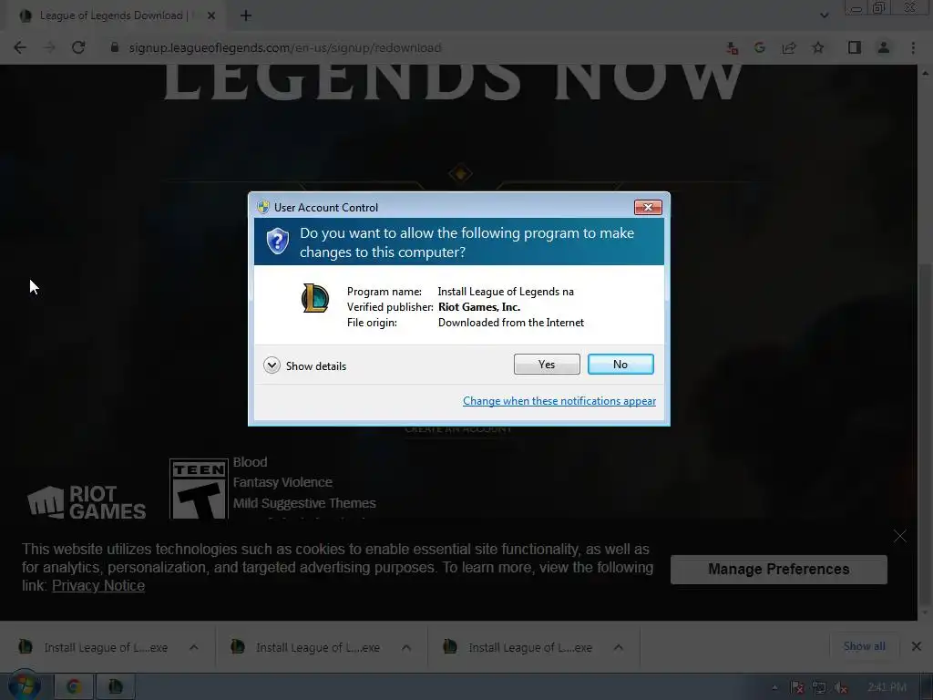The height and width of the screenshot is (700, 933).
Task: Open Change when these notifications appear link
Action: point(559,401)
